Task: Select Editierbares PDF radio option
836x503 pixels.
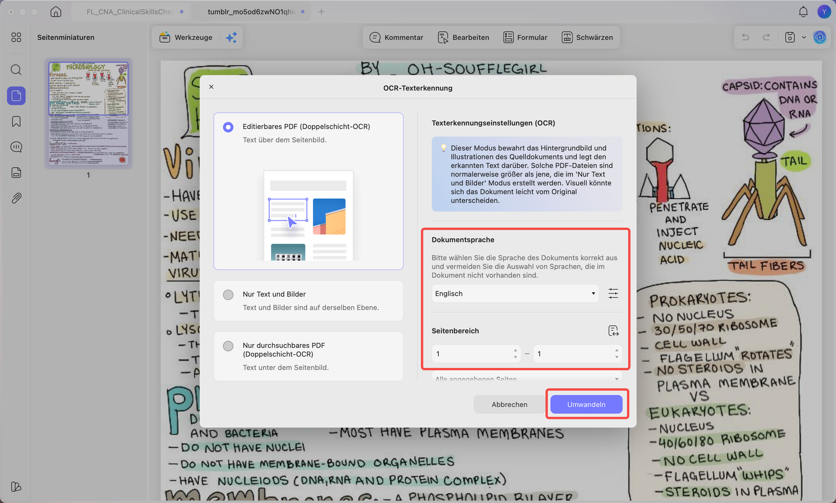Action: coord(228,127)
